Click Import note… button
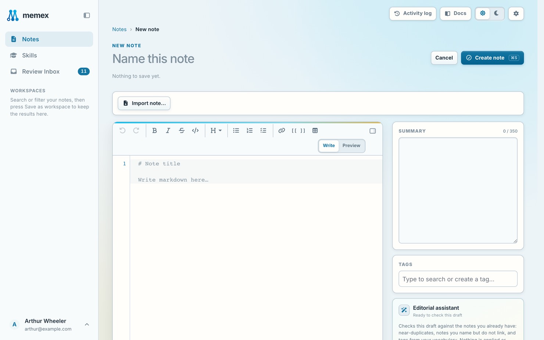 pos(144,103)
